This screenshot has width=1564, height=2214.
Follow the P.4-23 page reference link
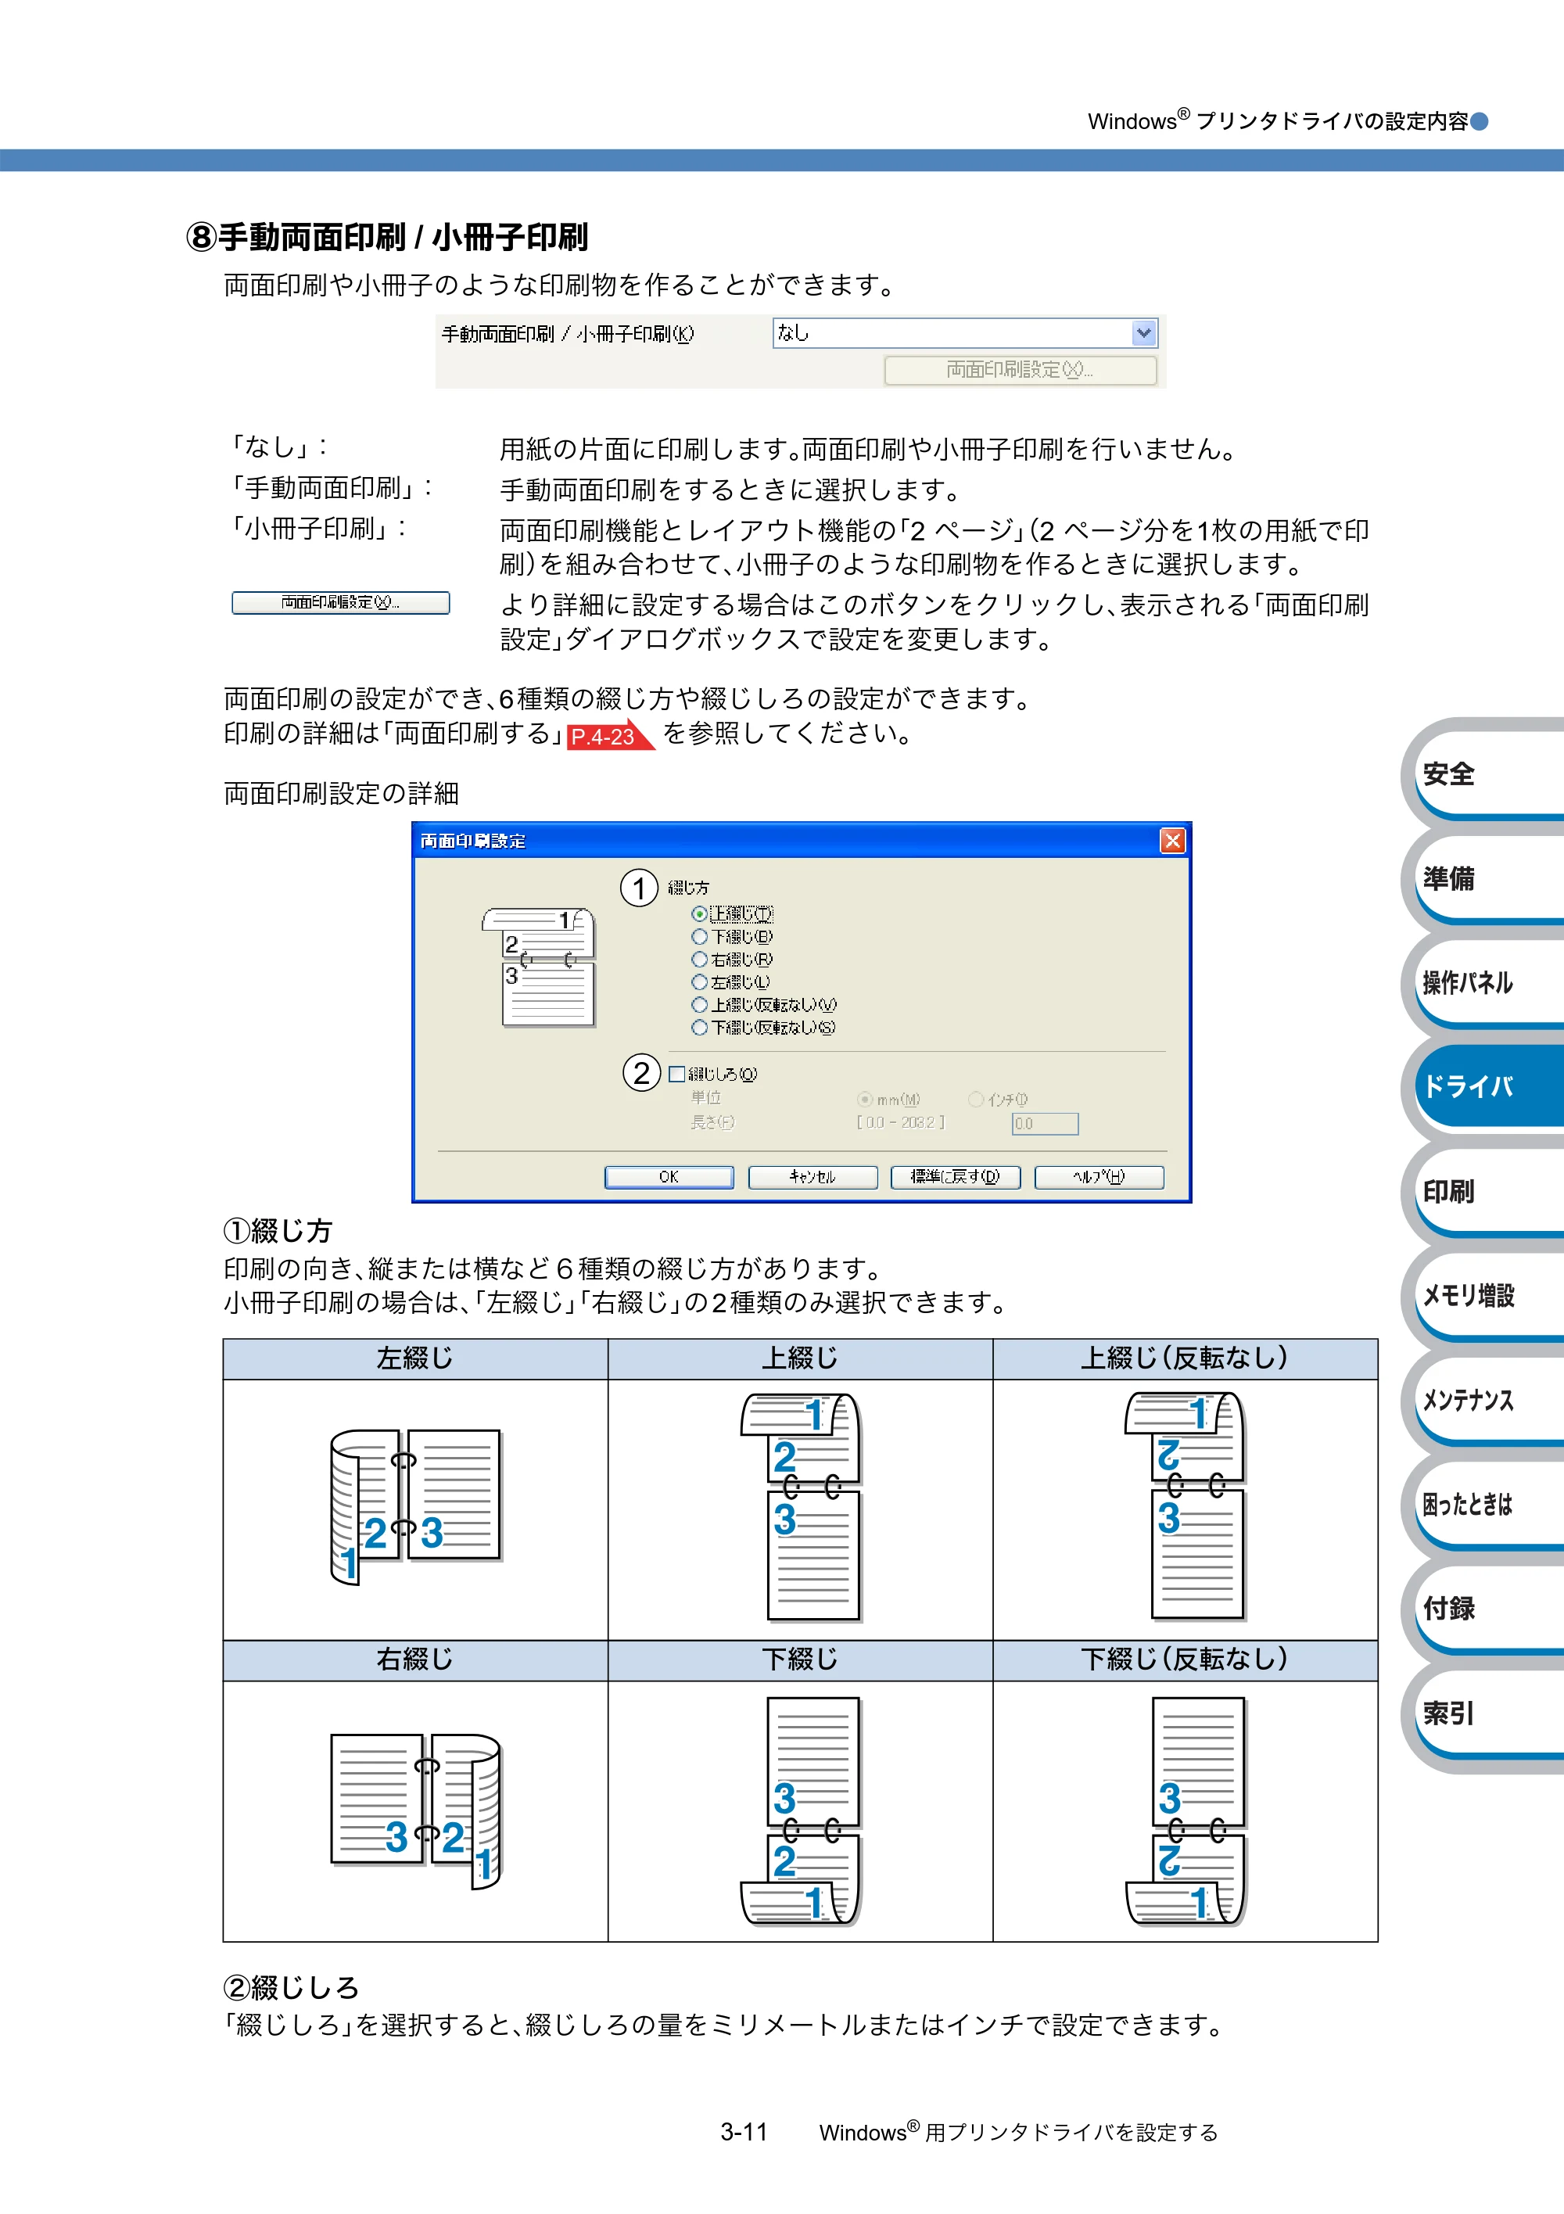coord(608,736)
